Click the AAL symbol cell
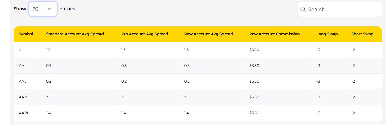This screenshot has width=392, height=125. 23,81
